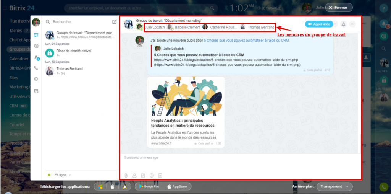Viewport: 391px width, 194px height.
Task: Open the first bitrix24.fr blog URL in the quoted post
Action: click(226, 60)
